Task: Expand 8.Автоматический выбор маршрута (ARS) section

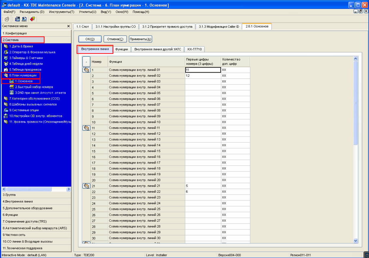Action: click(36, 228)
